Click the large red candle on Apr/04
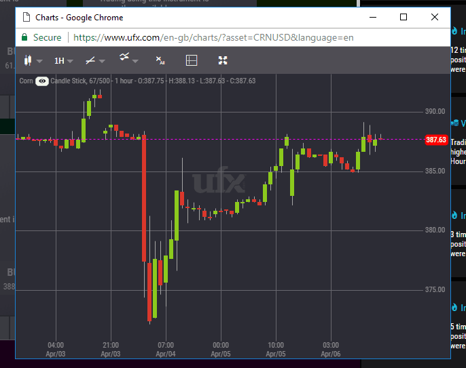The width and height of the screenshot is (466, 368). point(144,198)
